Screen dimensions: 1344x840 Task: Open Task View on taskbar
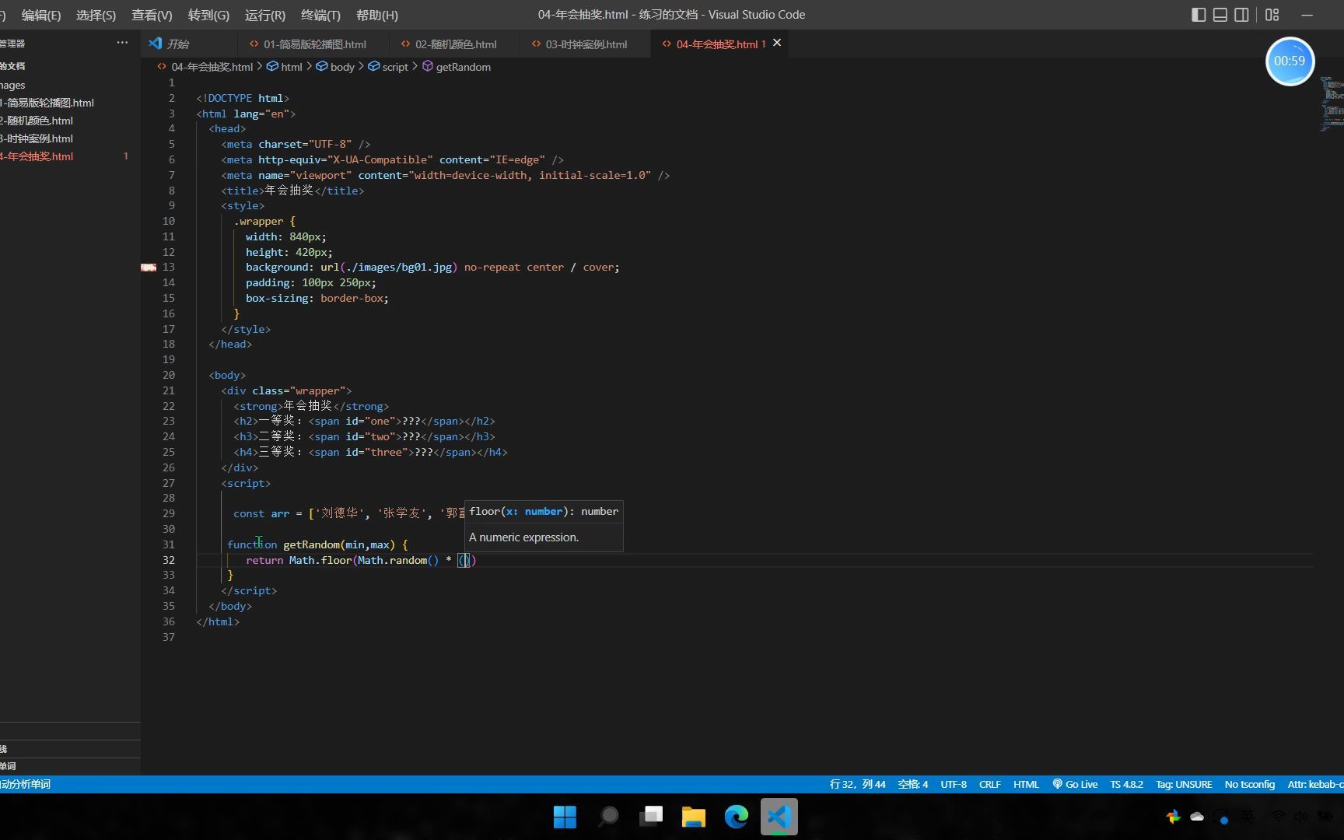pos(651,817)
